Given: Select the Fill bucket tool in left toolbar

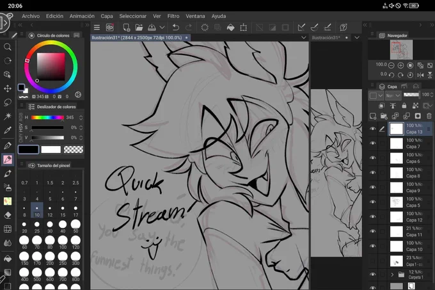Looking at the screenshot, I should pos(8,259).
